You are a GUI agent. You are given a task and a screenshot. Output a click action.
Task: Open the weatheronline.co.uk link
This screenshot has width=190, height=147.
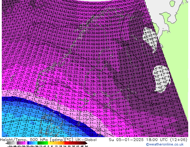coord(165,144)
